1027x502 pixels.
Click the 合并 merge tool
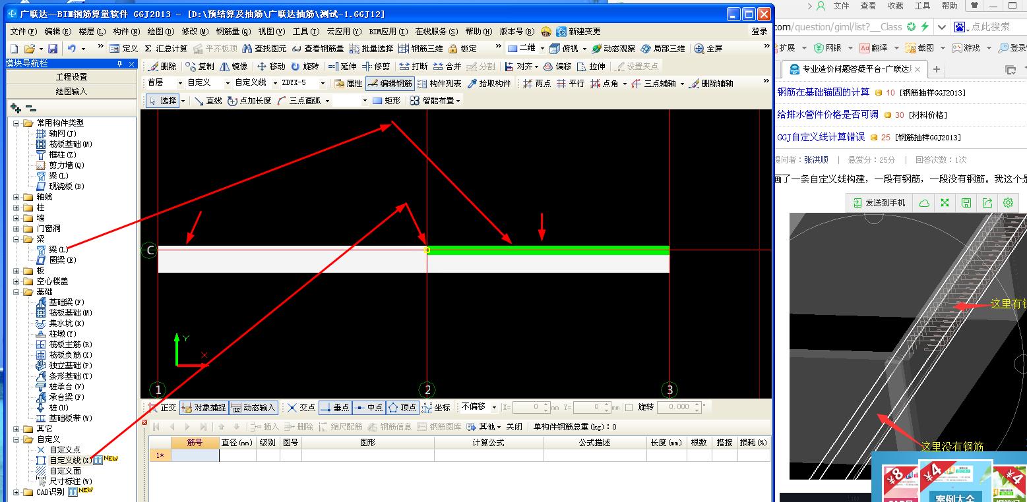point(447,67)
